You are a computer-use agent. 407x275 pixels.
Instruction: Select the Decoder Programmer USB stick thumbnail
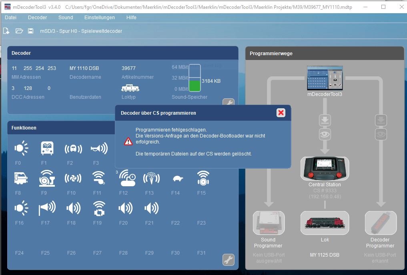click(x=381, y=223)
